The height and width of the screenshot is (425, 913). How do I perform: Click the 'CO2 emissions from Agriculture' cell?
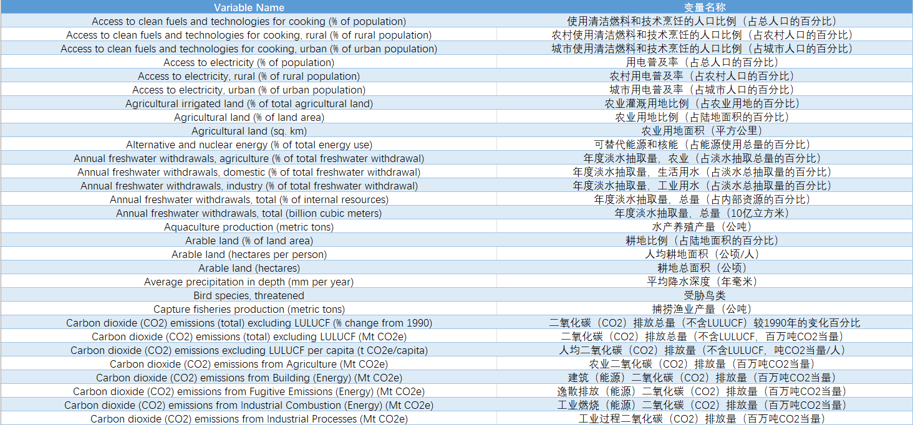point(249,364)
